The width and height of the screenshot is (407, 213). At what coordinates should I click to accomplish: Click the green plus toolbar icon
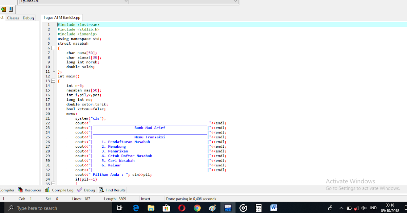tap(3, 10)
